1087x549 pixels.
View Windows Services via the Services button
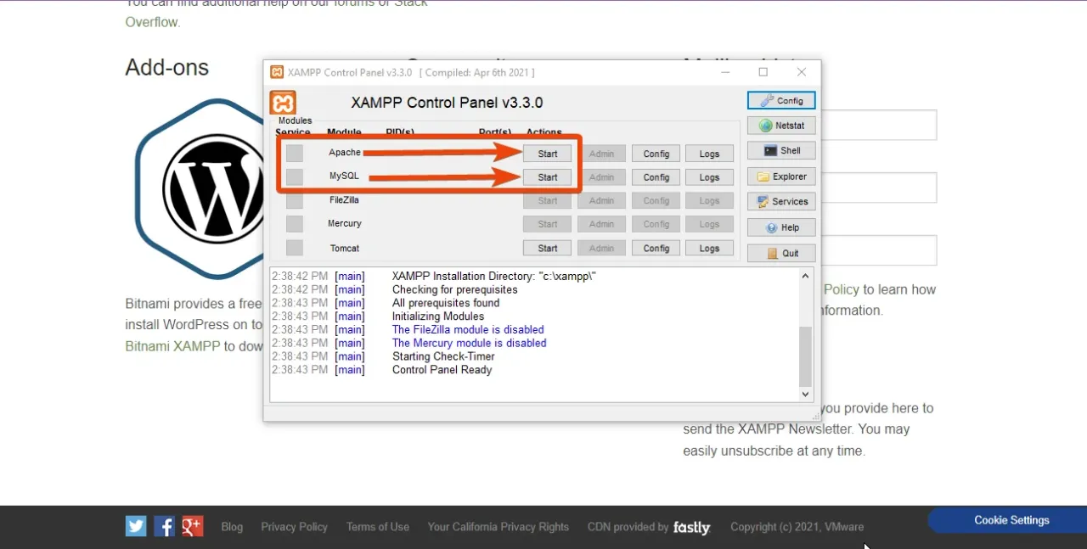pos(780,201)
